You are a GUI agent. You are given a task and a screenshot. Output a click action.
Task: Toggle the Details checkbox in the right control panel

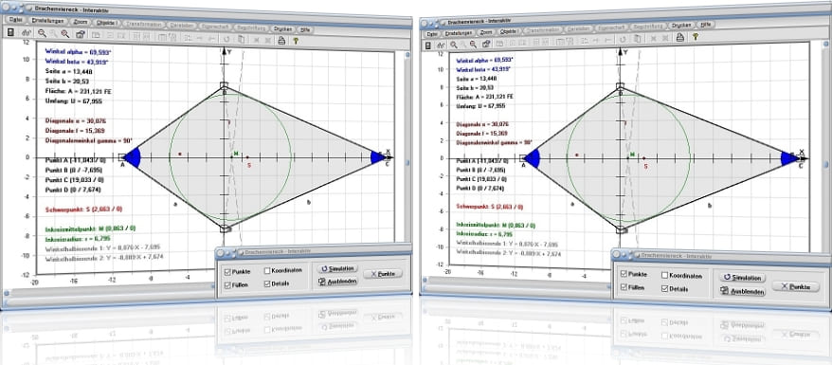[664, 288]
